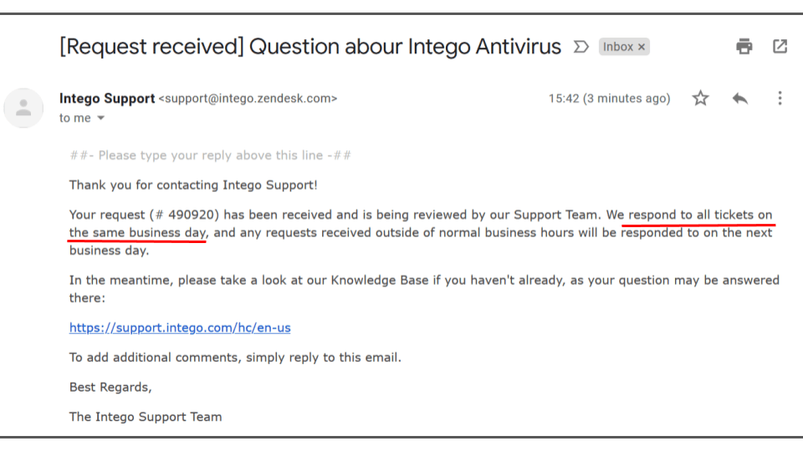Screen dimensions: 803x451
Task: Reply using the arrow icon
Action: (740, 99)
